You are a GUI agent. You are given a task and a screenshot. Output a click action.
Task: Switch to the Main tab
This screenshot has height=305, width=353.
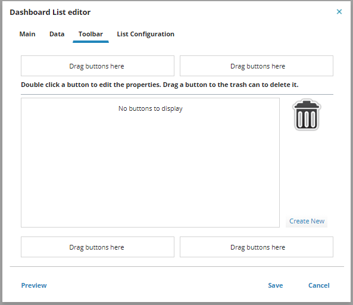tap(27, 34)
